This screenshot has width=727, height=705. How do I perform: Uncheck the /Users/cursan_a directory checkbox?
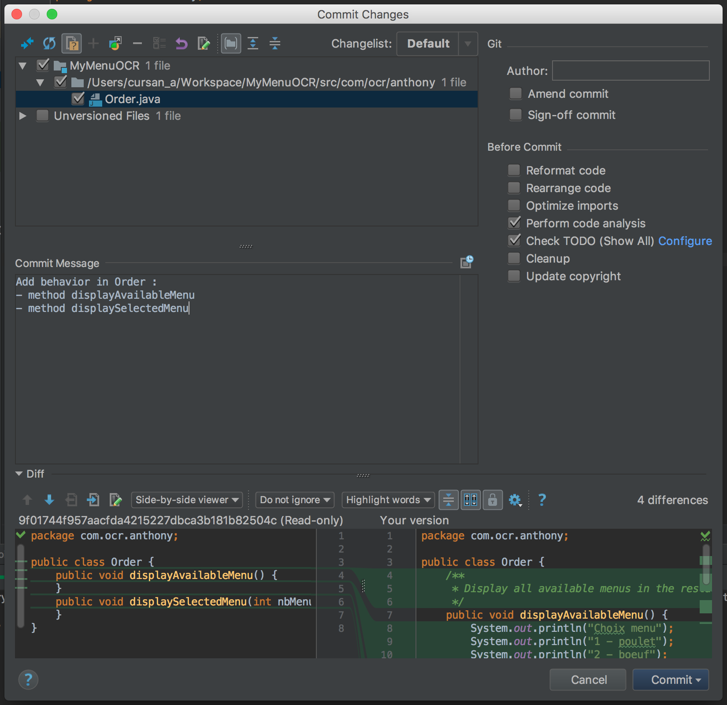tap(60, 82)
